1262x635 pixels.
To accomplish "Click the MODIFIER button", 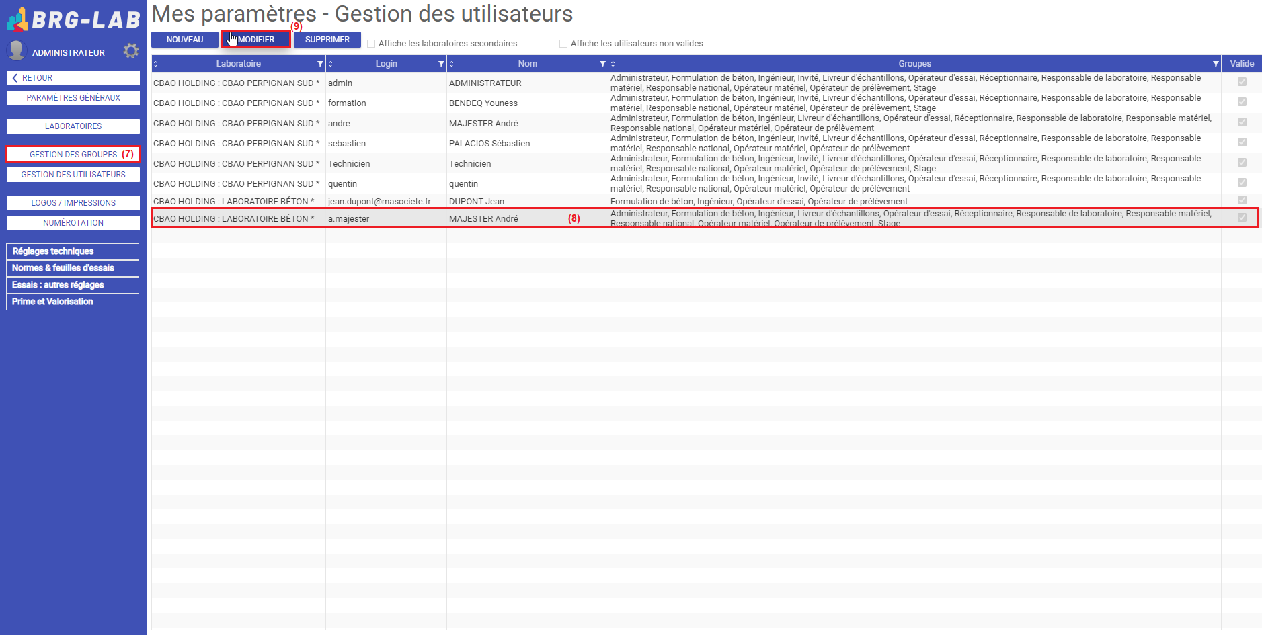I will point(256,40).
